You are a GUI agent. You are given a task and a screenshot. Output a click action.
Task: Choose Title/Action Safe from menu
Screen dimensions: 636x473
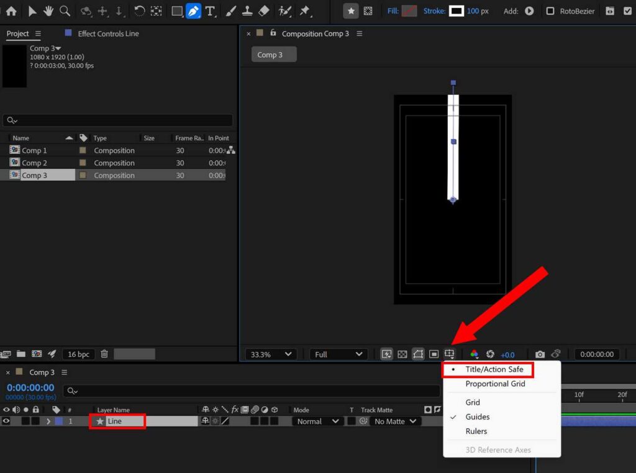pos(494,369)
